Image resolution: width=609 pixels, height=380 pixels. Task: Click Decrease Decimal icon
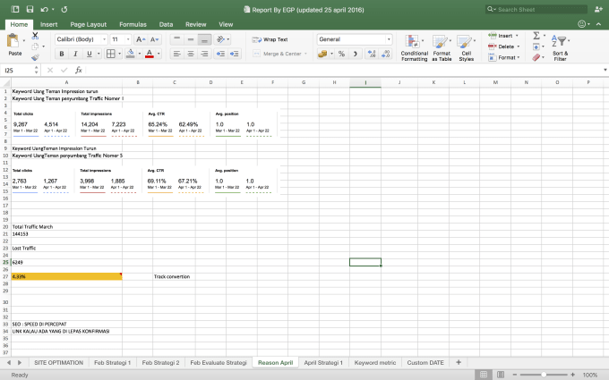point(385,54)
